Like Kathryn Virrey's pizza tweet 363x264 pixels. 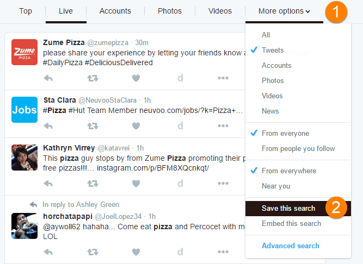[x=136, y=183]
